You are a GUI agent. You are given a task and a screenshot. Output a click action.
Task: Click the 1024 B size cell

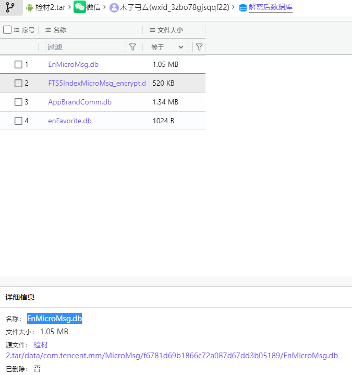point(163,121)
